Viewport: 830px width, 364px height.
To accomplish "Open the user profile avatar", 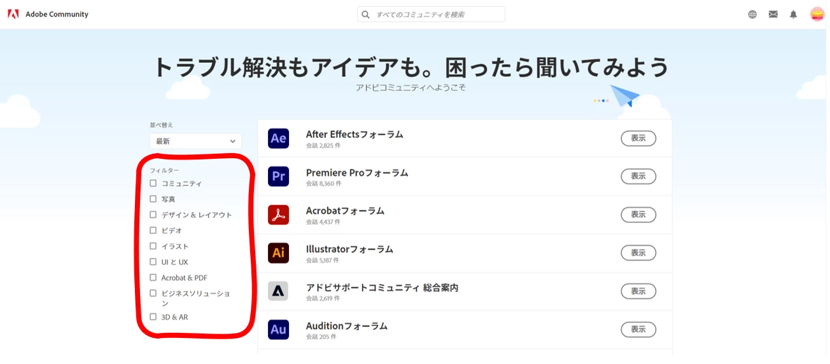I will point(817,14).
